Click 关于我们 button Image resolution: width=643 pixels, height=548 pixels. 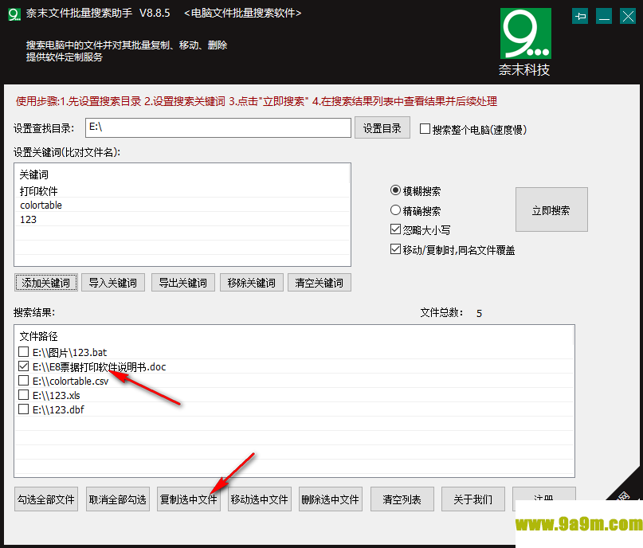click(472, 499)
